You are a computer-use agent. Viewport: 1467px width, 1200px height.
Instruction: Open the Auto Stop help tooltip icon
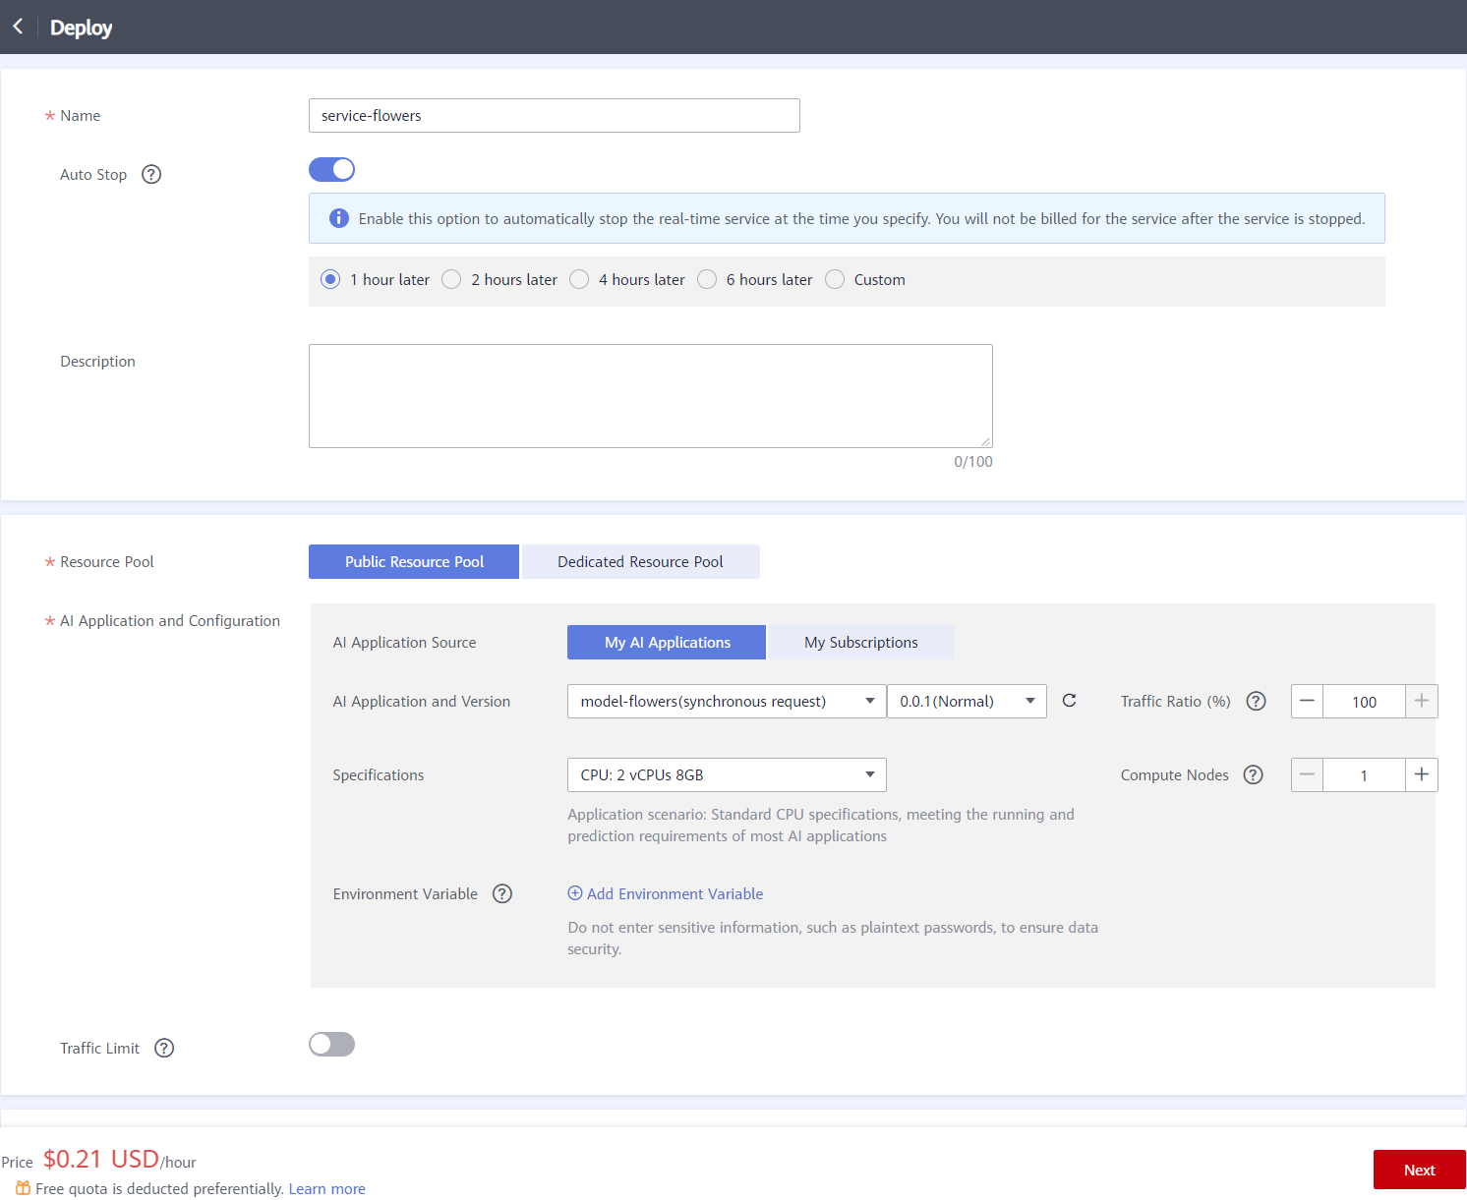[x=151, y=174]
